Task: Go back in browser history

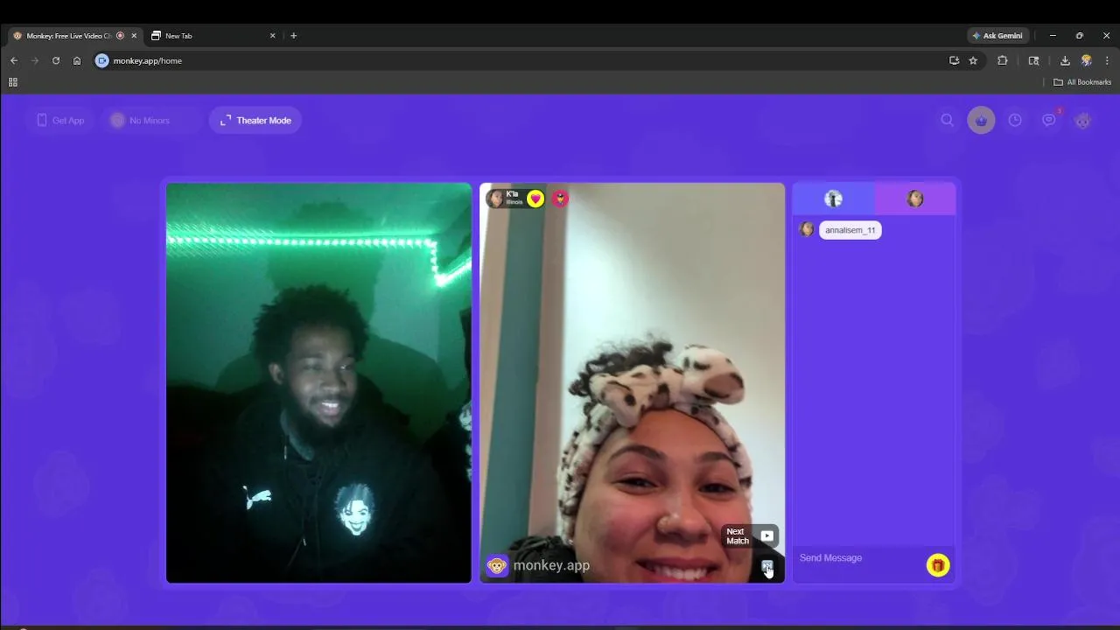Action: point(14,60)
